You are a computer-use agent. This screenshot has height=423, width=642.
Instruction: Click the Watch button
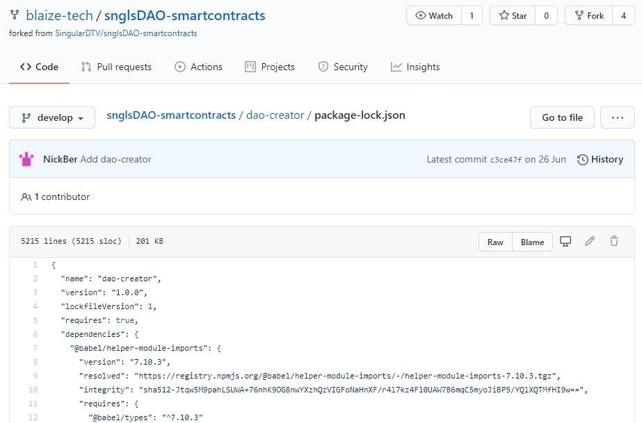coord(434,15)
